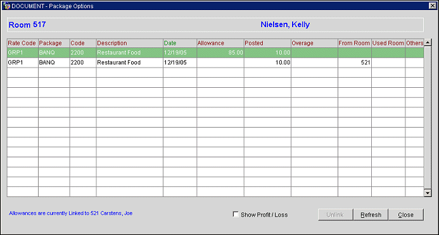439x235 pixels.
Task: Click the vertical scrollbar track
Action: [428, 117]
